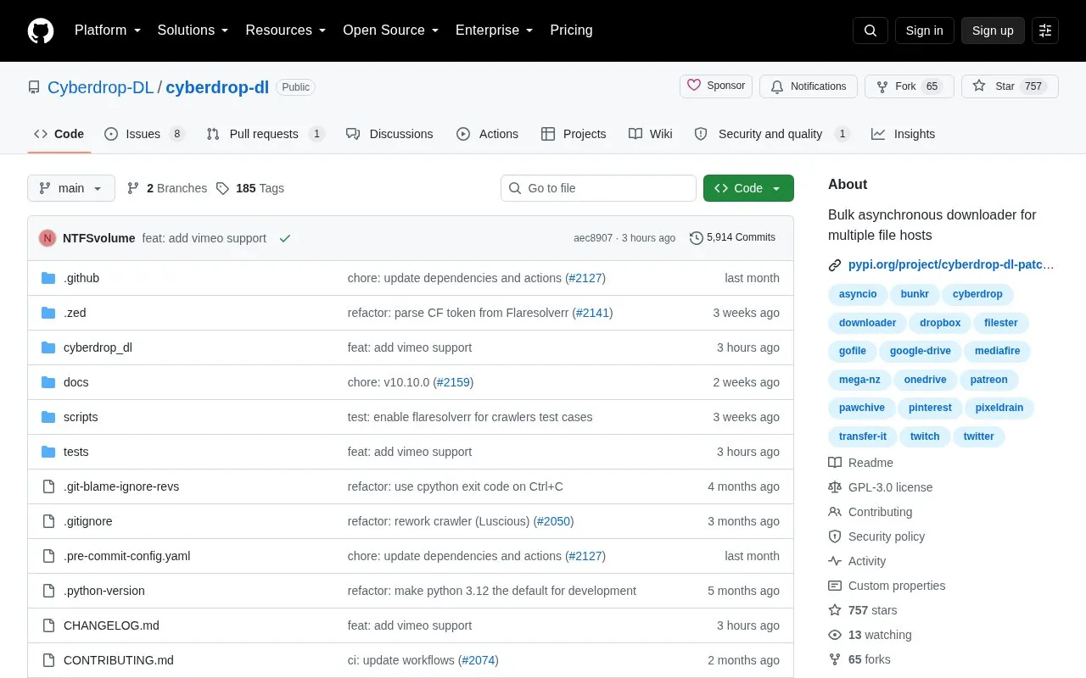Expand the Resources menu

click(x=286, y=31)
